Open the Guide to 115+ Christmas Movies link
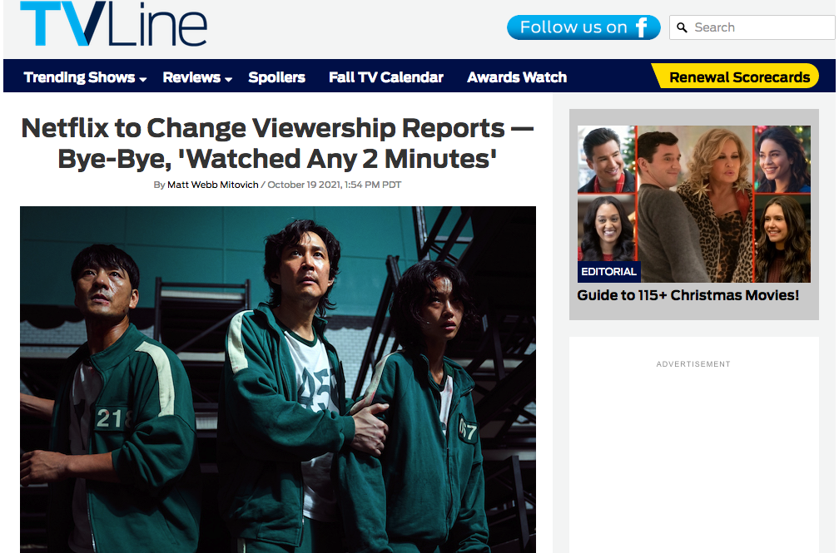Viewport: 839px width, 553px height. (x=688, y=295)
